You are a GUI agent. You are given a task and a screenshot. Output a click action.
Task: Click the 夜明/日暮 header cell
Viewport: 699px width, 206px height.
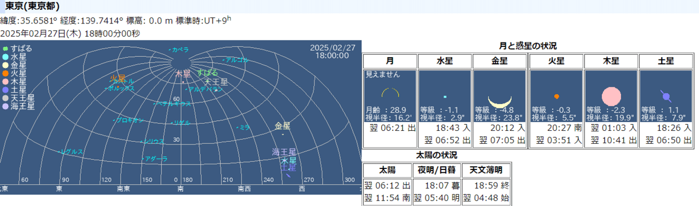tap(436, 169)
